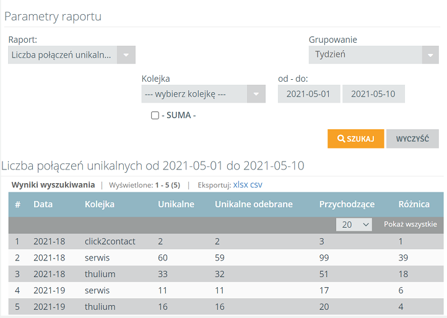This screenshot has width=447, height=318.
Task: Select serwis in the 2021-18 row
Action: click(x=97, y=257)
